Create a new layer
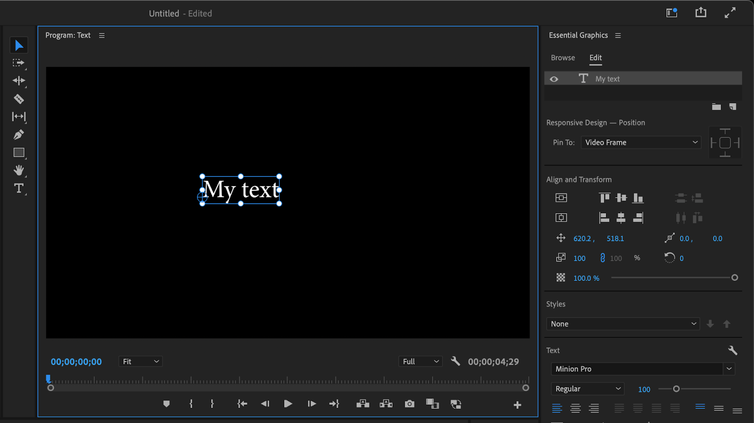This screenshot has height=423, width=754. coord(732,107)
